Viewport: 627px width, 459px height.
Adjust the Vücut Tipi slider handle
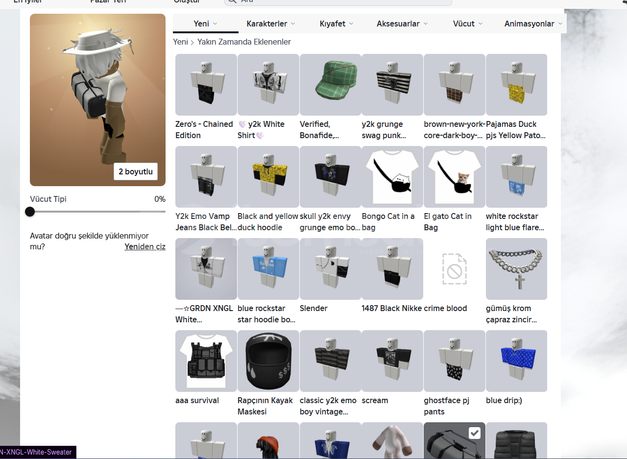(30, 212)
